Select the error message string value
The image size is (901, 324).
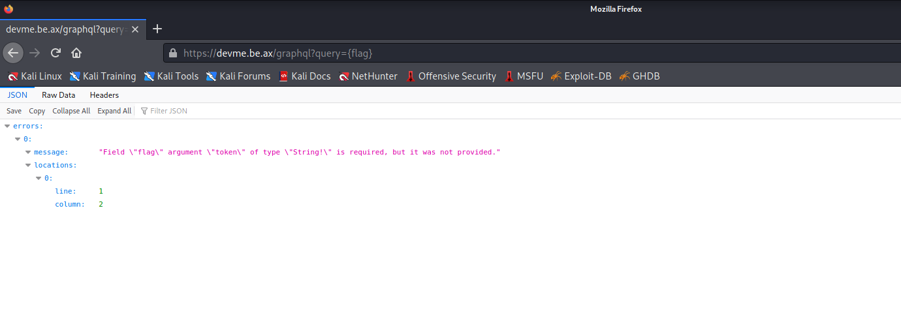pyautogui.click(x=300, y=152)
